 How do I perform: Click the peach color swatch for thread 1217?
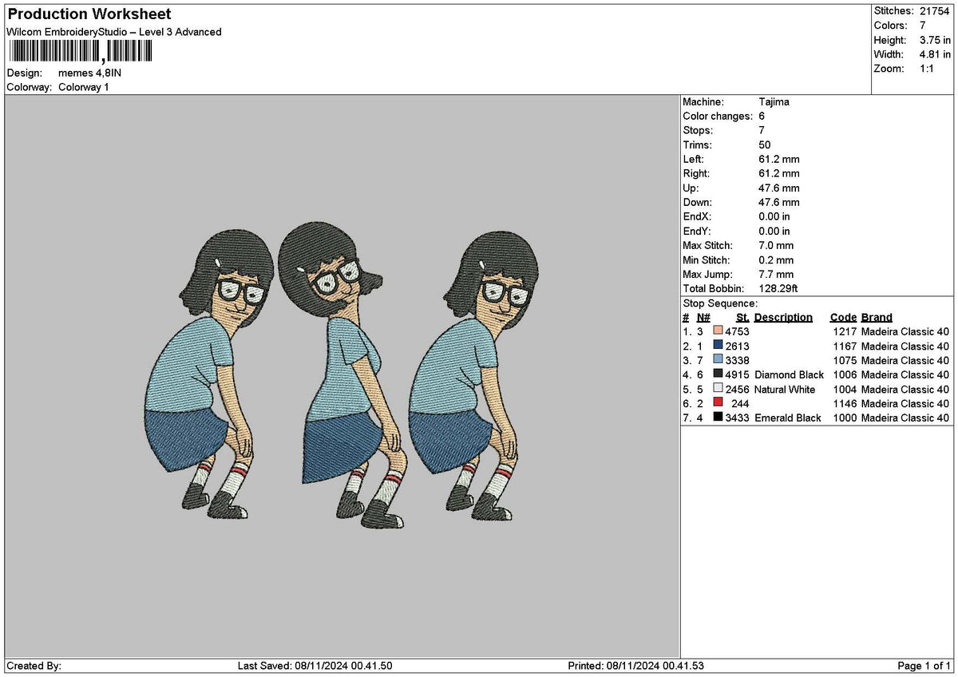pyautogui.click(x=718, y=331)
